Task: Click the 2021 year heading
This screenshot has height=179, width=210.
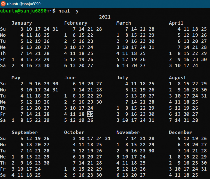Action: 105,17
